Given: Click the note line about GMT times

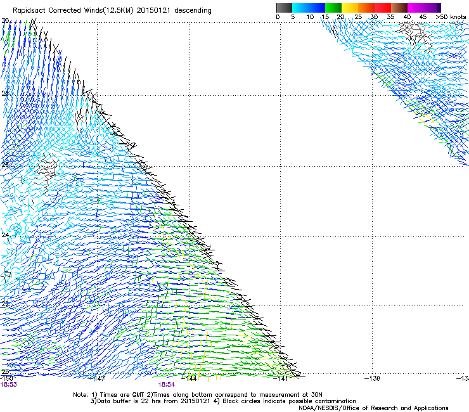Looking at the screenshot, I should pyautogui.click(x=198, y=395).
